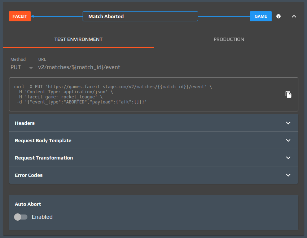The height and width of the screenshot is (238, 307).
Task: Click the Error Codes chevron icon
Action: (x=288, y=175)
